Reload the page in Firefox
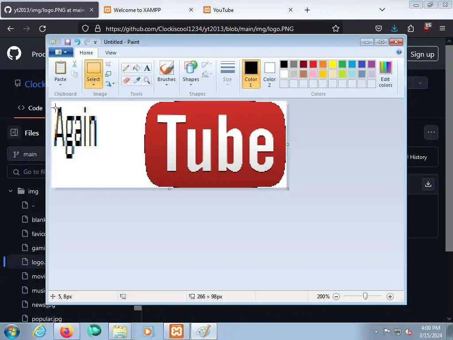This screenshot has width=453, height=340. [42, 28]
